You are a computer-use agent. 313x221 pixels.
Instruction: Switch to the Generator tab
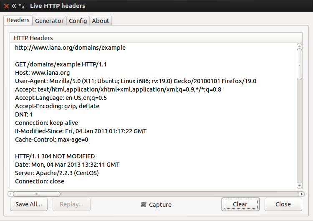pos(49,21)
